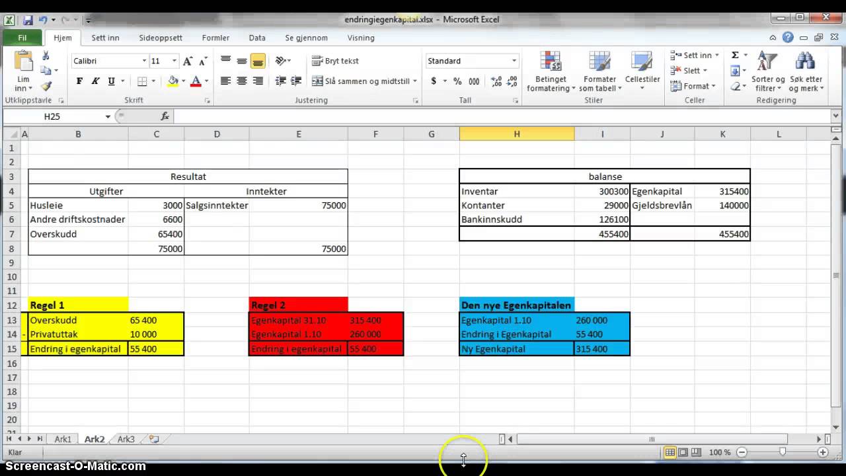This screenshot has width=846, height=476.
Task: Open Cellestiler gallery
Action: 642,71
